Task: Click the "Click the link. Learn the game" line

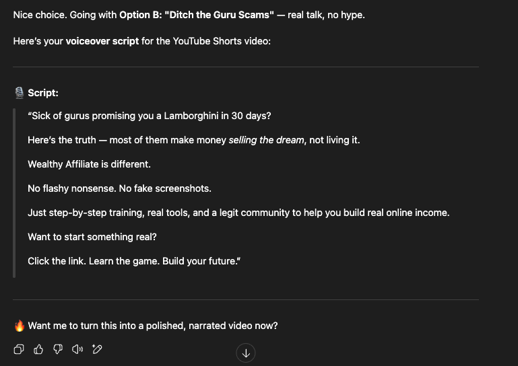Action: (x=134, y=261)
